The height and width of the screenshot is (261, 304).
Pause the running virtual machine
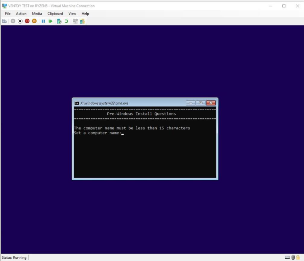tap(44, 21)
